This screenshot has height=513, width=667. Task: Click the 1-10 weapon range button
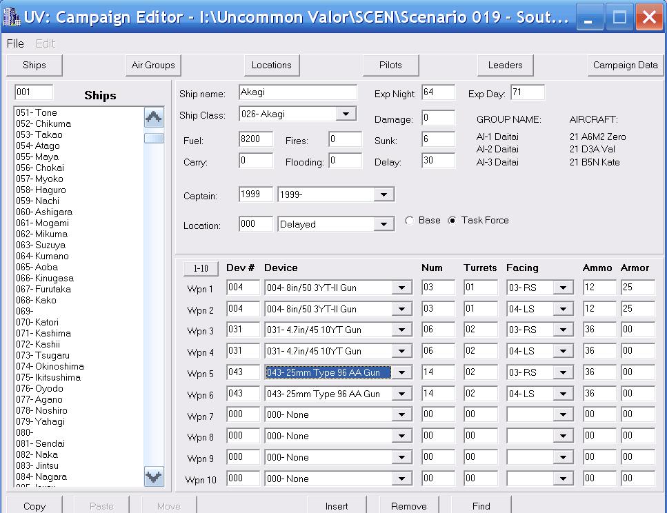tap(201, 268)
